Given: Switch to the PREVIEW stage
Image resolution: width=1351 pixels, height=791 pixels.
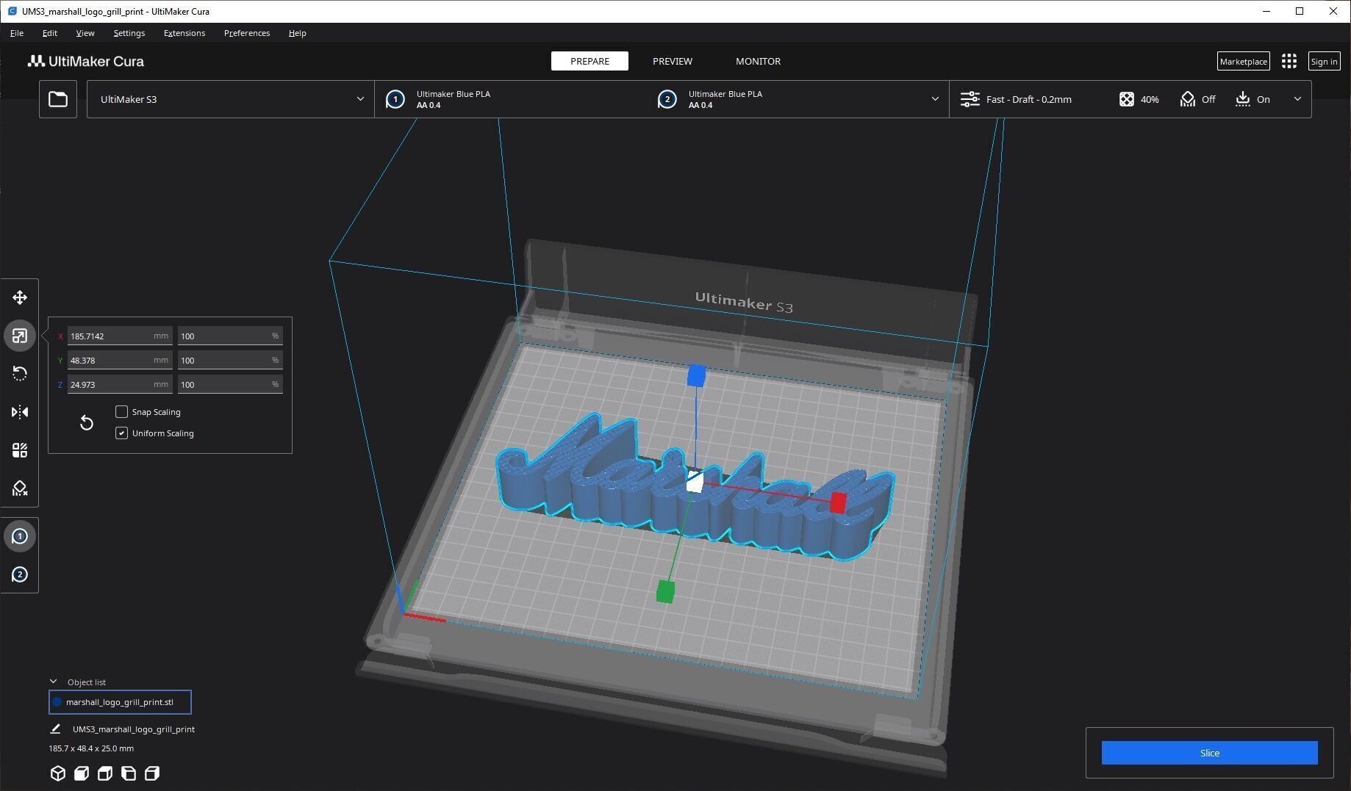Looking at the screenshot, I should (x=673, y=61).
